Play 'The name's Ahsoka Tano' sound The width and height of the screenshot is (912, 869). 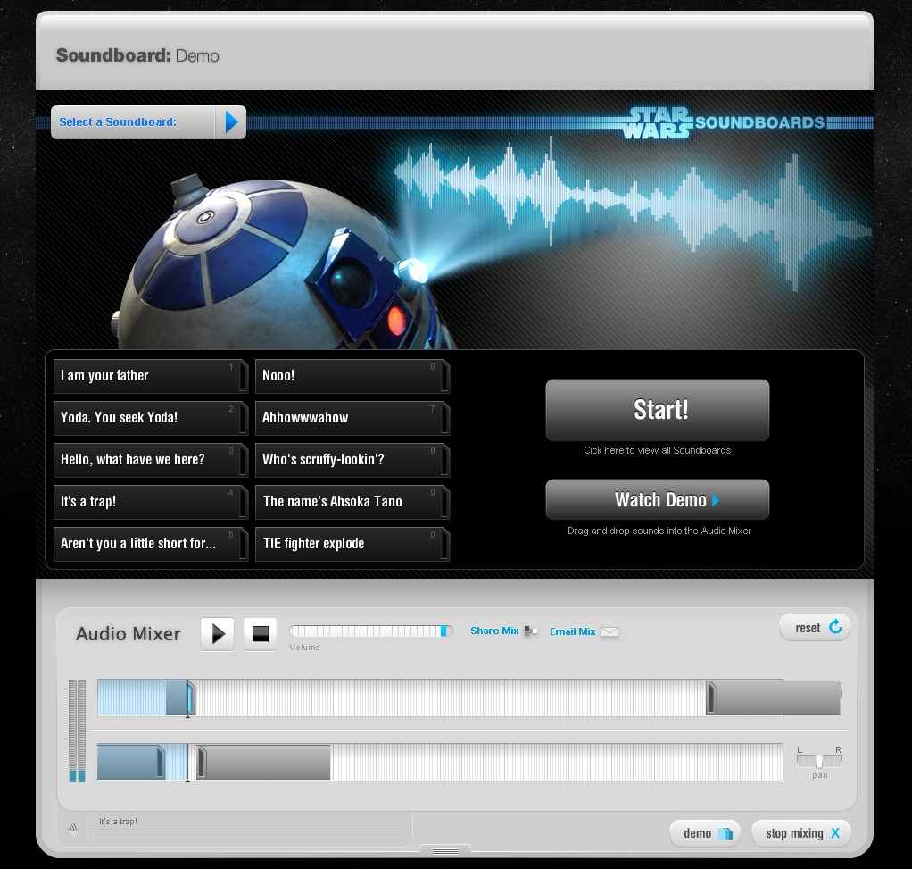352,502
